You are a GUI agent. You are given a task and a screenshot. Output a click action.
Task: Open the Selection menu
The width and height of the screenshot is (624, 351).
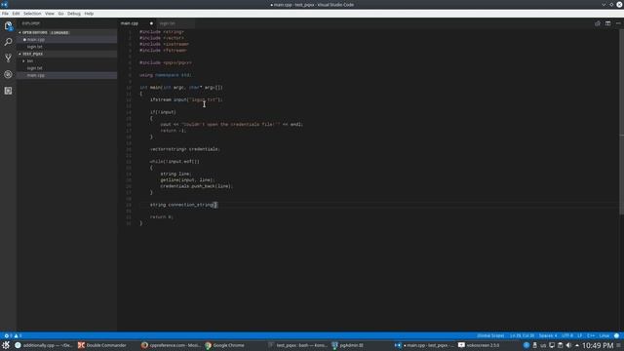pyautogui.click(x=32, y=14)
